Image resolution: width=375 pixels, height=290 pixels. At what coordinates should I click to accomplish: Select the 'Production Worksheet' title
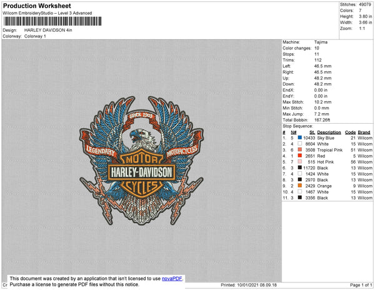[x=37, y=6]
